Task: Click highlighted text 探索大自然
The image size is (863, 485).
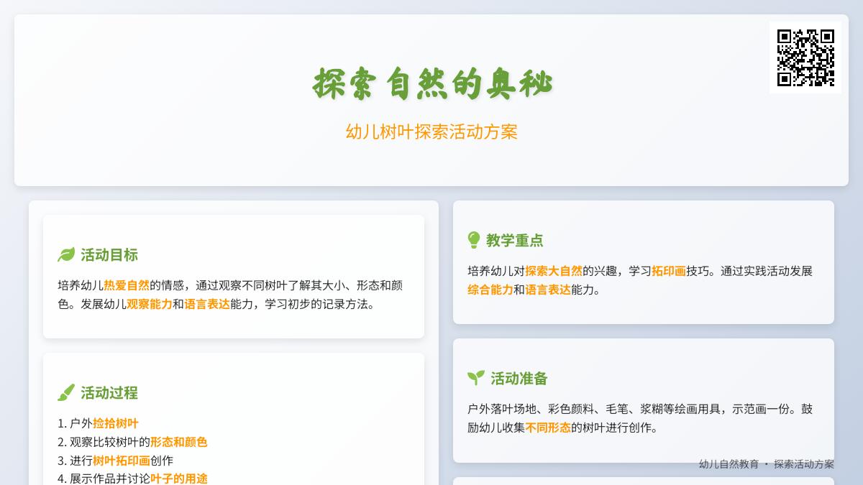Action: [554, 271]
